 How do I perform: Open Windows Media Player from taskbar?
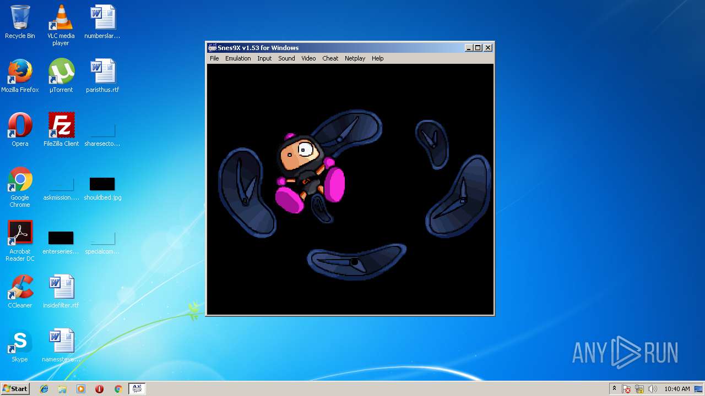[81, 389]
